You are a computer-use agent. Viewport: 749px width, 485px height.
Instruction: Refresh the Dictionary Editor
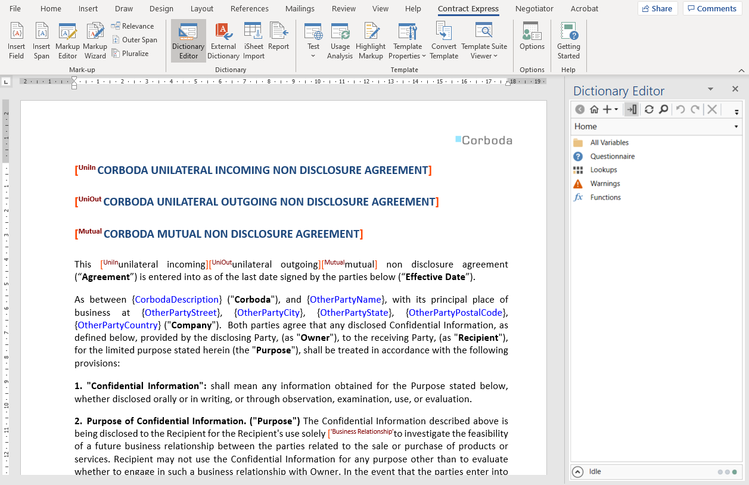649,110
